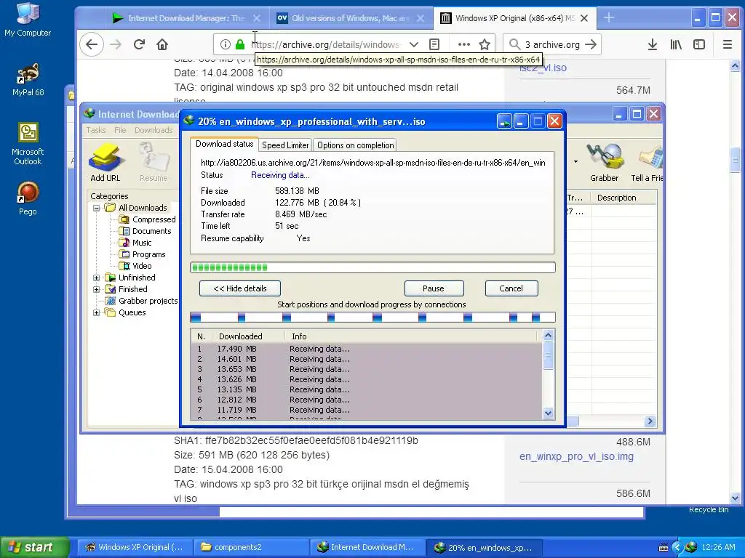
Task: Open Microsoft Outlook desktop icon
Action: [x=28, y=144]
